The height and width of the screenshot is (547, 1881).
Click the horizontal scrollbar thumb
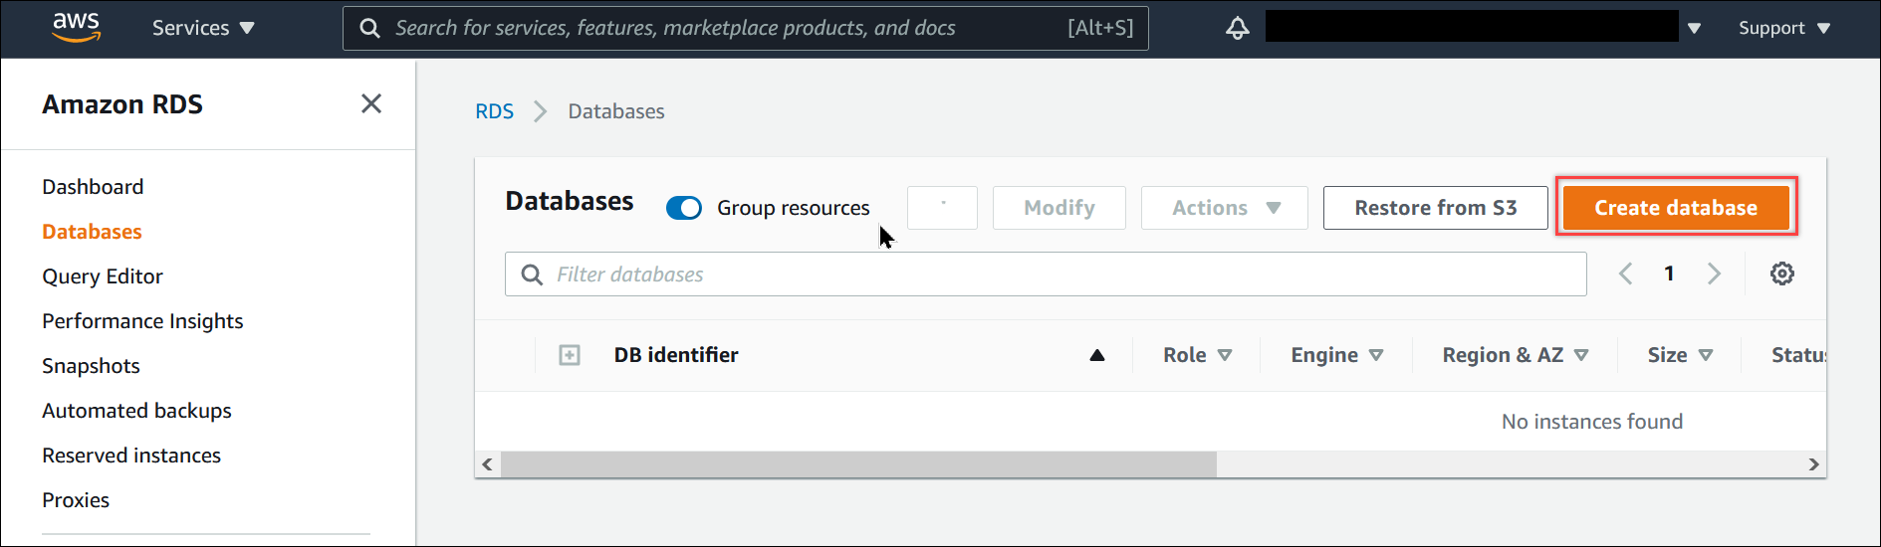tap(858, 464)
